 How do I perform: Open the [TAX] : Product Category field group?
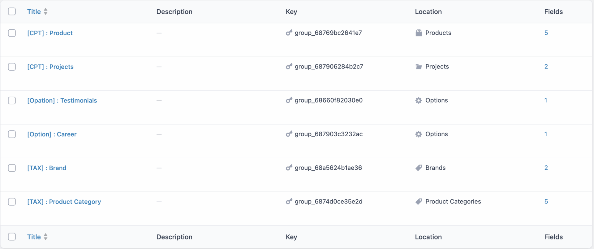point(64,202)
